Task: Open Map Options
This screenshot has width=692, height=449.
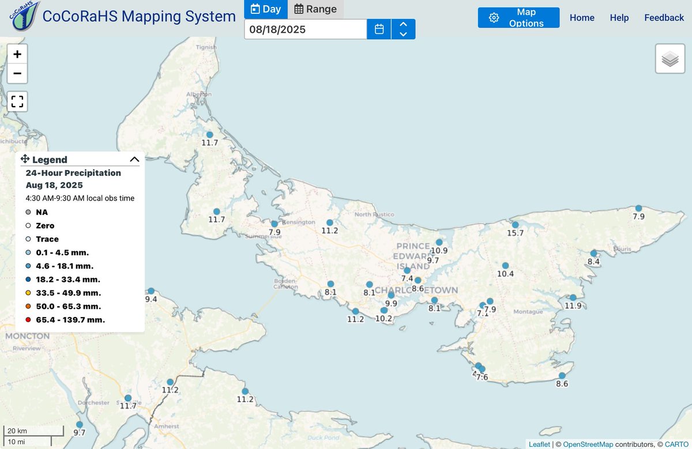Action: click(x=518, y=18)
